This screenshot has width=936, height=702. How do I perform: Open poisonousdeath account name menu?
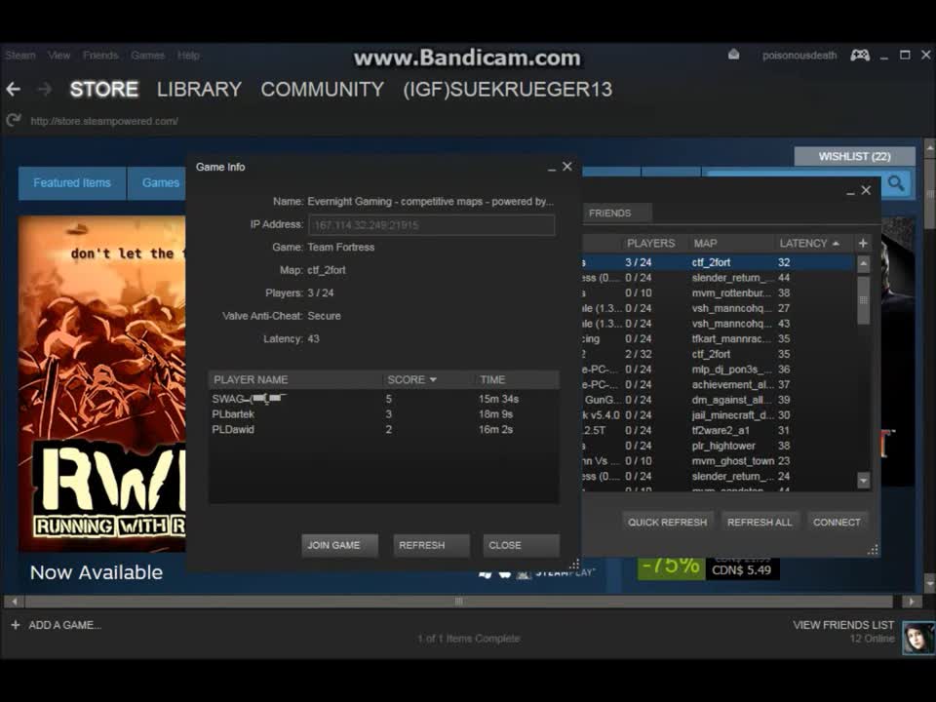(799, 55)
